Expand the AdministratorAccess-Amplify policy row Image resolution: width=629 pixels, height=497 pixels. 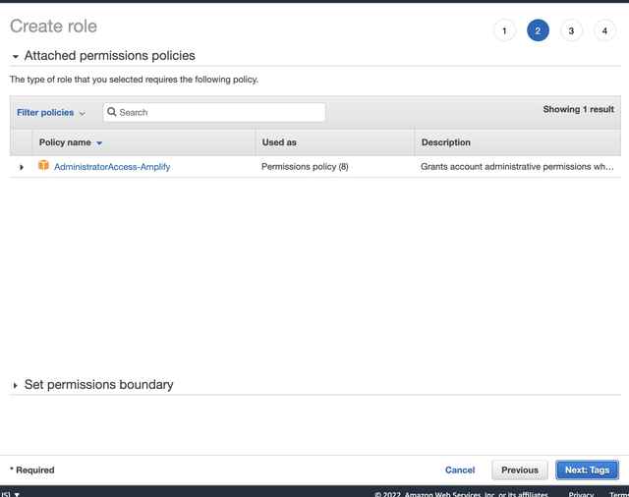22,167
